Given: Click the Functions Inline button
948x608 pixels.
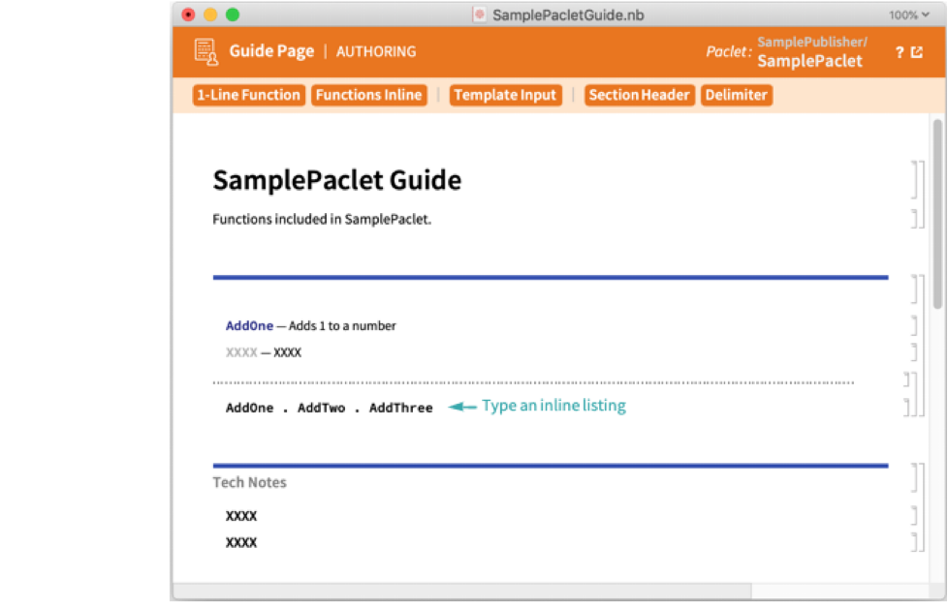Looking at the screenshot, I should (368, 95).
